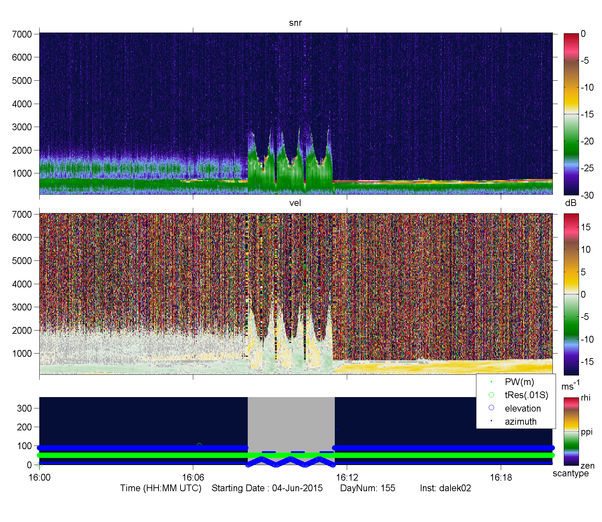Click the 5 tick on vel colorbar
The image size is (602, 522).
pos(583,272)
